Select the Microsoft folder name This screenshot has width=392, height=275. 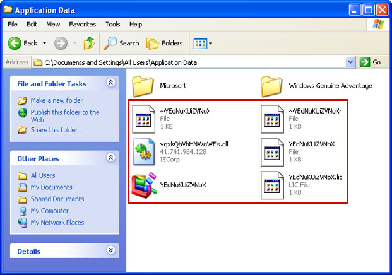pyautogui.click(x=173, y=86)
